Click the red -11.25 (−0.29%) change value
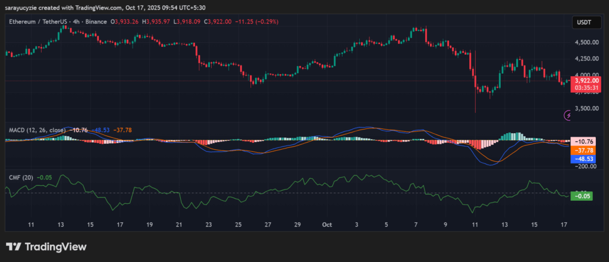The height and width of the screenshot is (262, 609). click(x=253, y=21)
